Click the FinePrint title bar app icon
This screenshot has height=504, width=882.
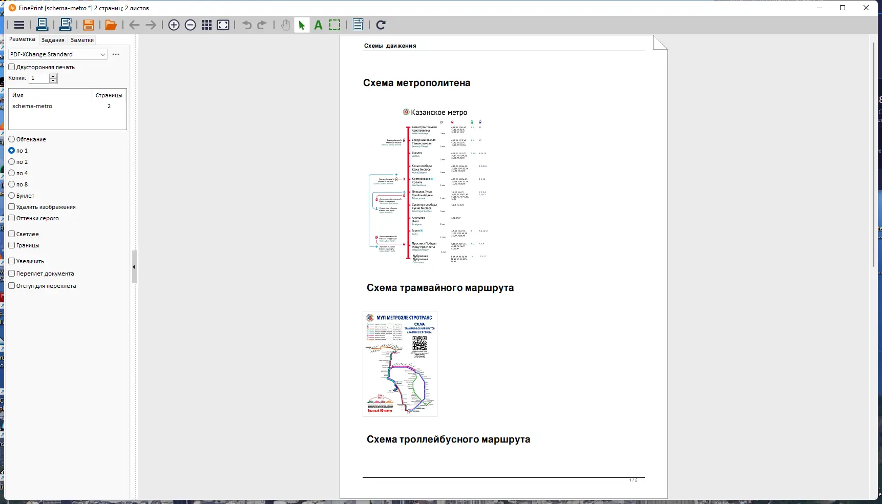(x=12, y=8)
